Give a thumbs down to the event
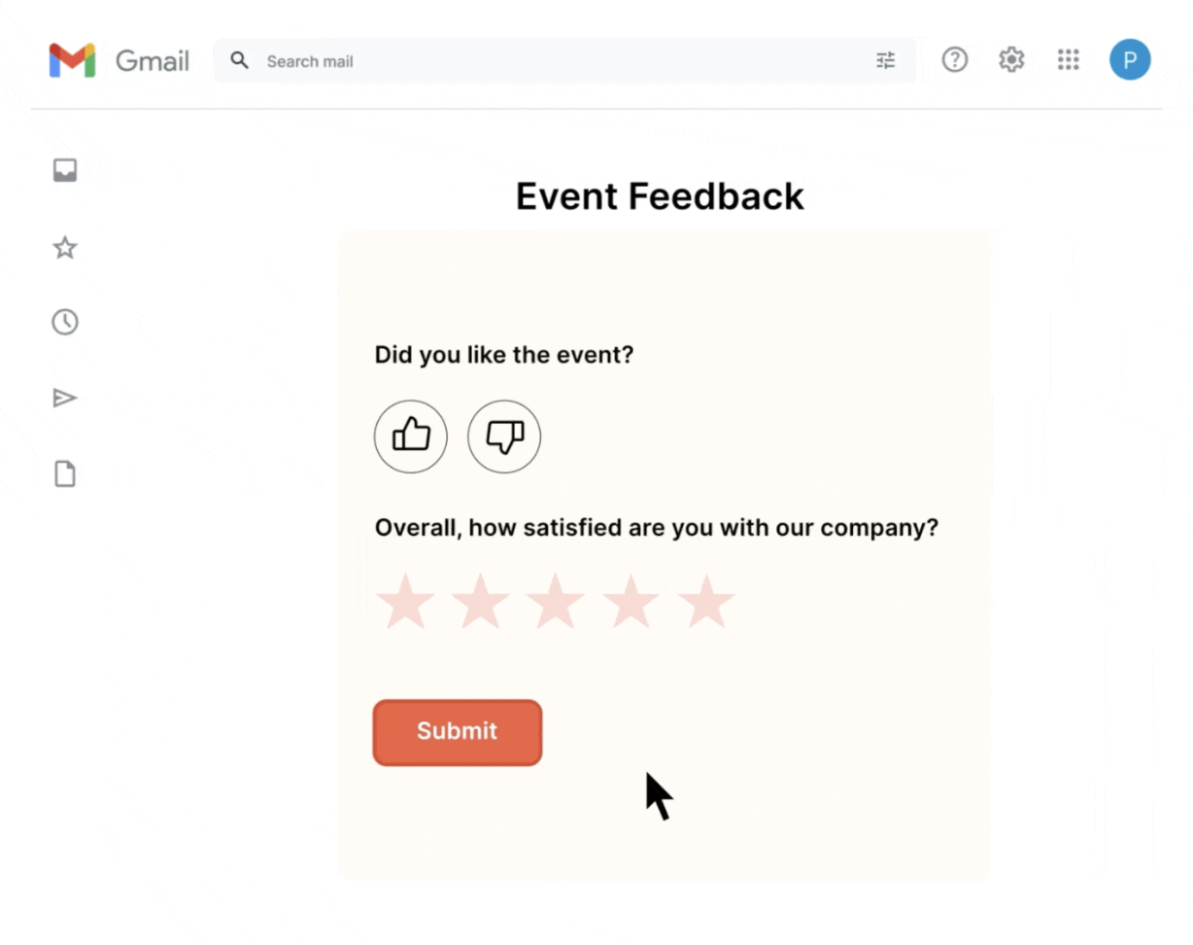The height and width of the screenshot is (945, 1193). [x=503, y=437]
